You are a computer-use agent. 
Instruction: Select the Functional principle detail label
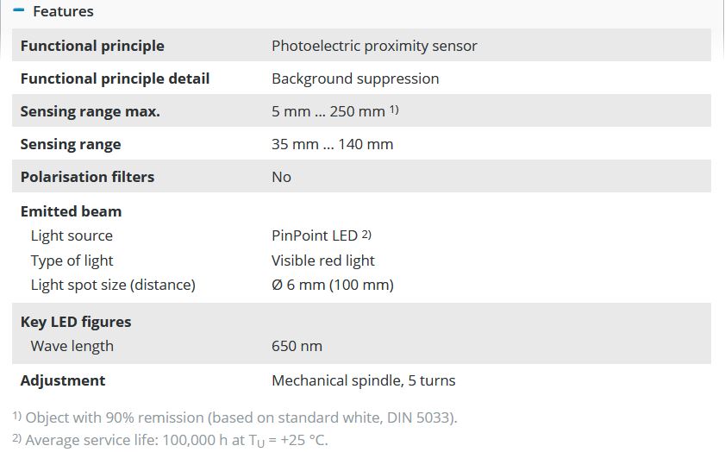pos(115,78)
